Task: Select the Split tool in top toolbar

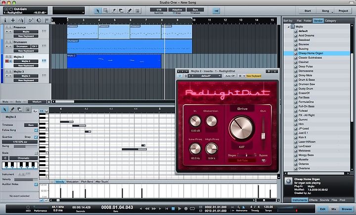Action: pos(114,11)
